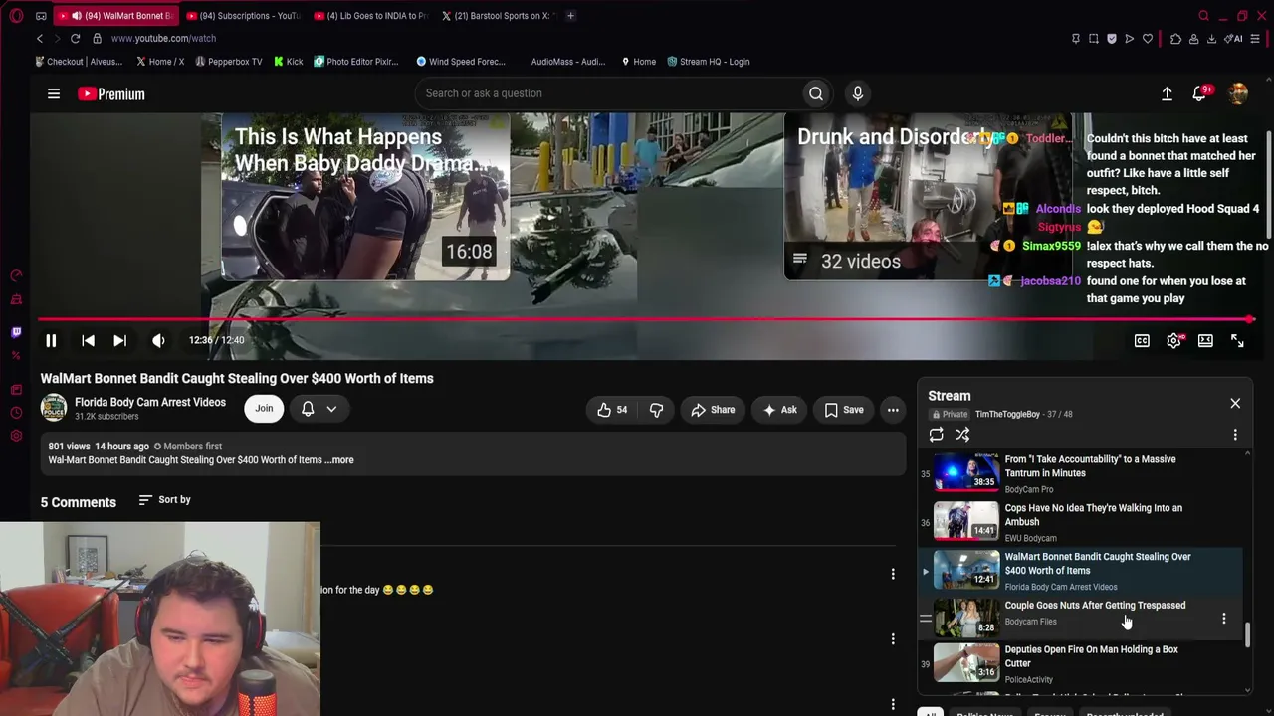Open Stream playlist options menu
The image size is (1274, 716).
1235,435
